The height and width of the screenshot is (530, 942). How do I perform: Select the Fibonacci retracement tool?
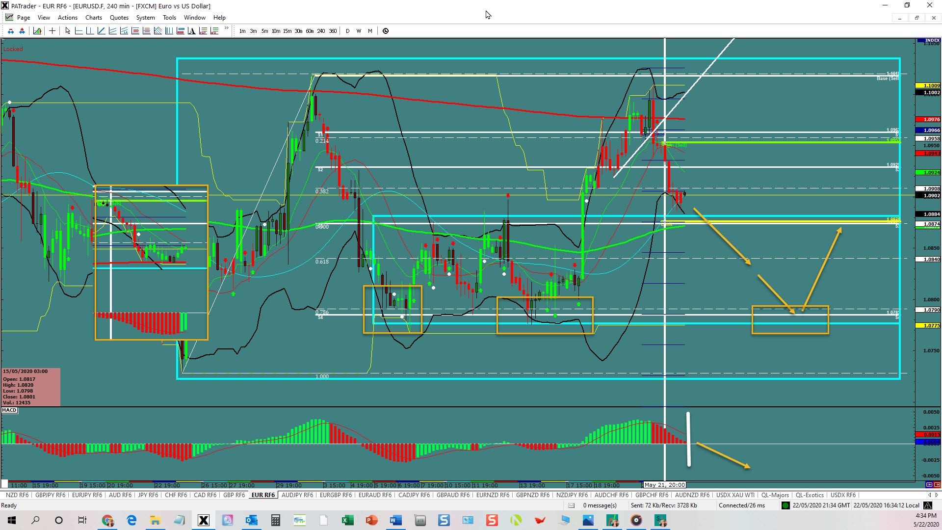click(x=135, y=31)
